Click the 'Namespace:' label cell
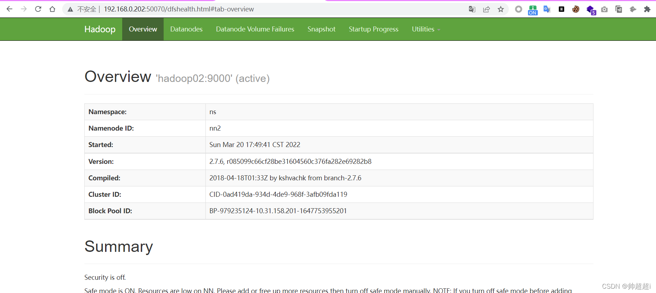 tap(145, 112)
